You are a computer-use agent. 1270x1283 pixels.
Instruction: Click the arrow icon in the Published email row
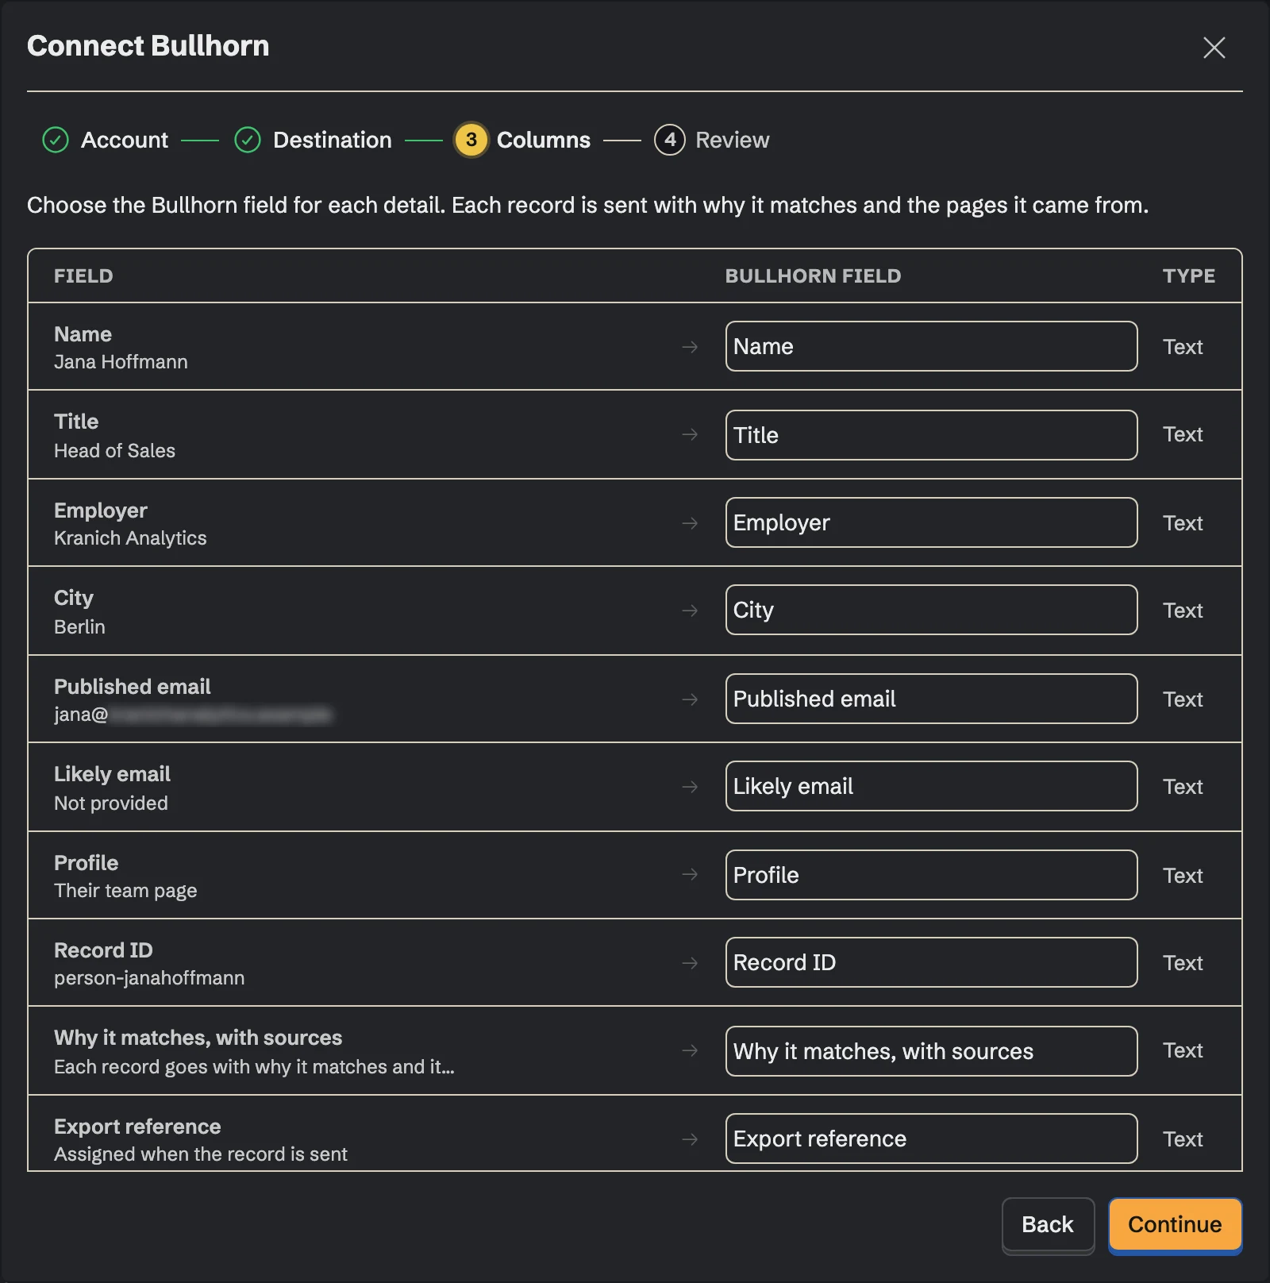click(x=690, y=699)
